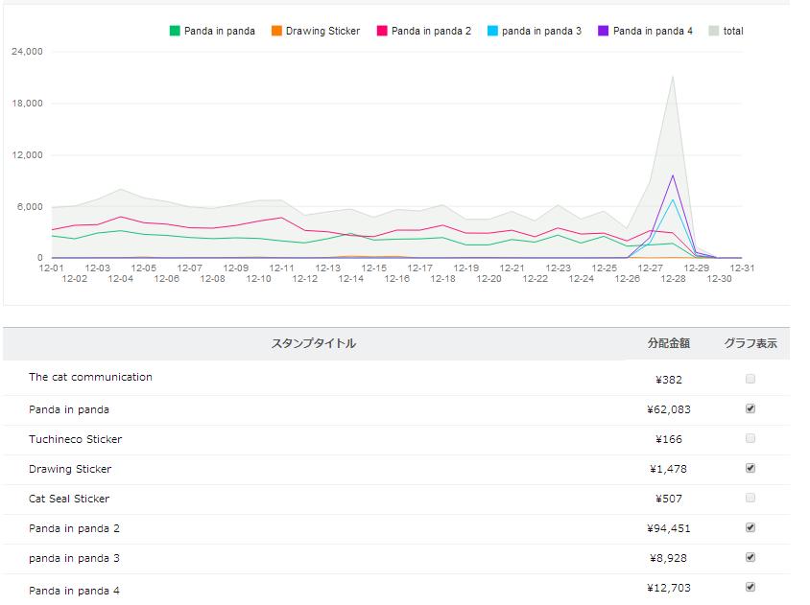
Task: Enable graph display for The cat communication
Action: click(x=750, y=379)
